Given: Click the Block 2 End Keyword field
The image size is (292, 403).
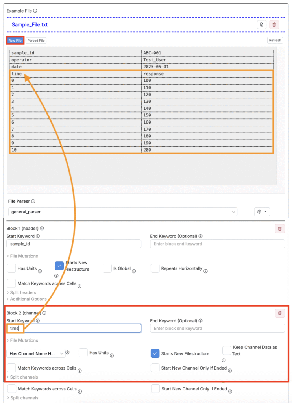Looking at the screenshot, I should [x=217, y=328].
